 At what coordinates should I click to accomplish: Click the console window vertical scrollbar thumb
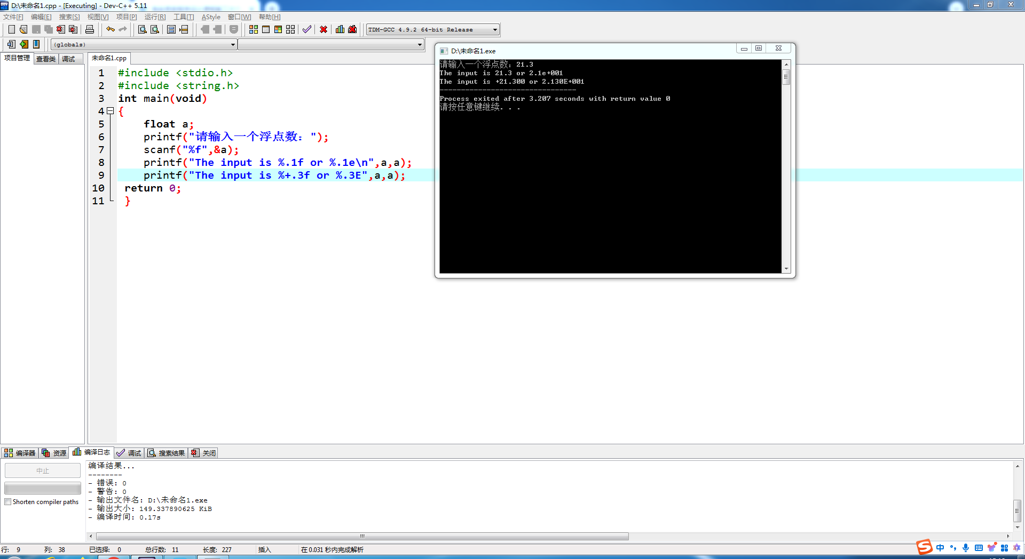[786, 77]
